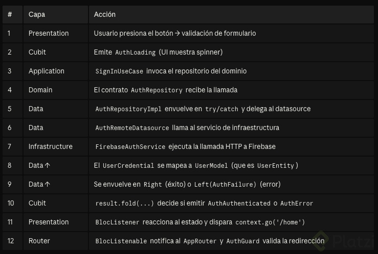Click the try/catch code snippet
The width and height of the screenshot is (378, 254).
(222, 109)
